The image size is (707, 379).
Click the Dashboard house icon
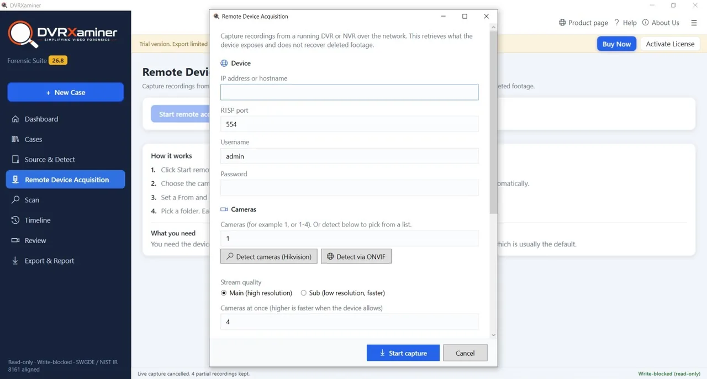click(x=15, y=119)
